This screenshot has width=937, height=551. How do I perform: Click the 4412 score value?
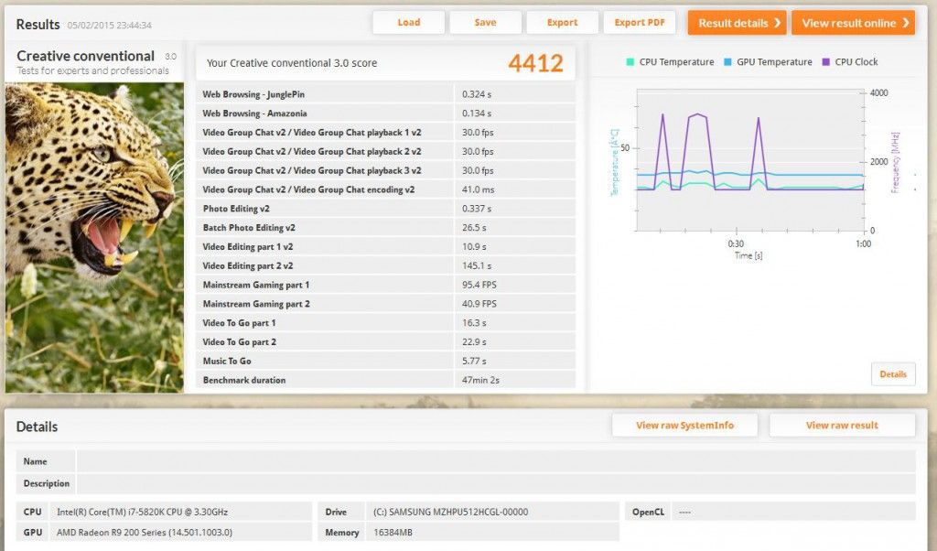tap(535, 63)
